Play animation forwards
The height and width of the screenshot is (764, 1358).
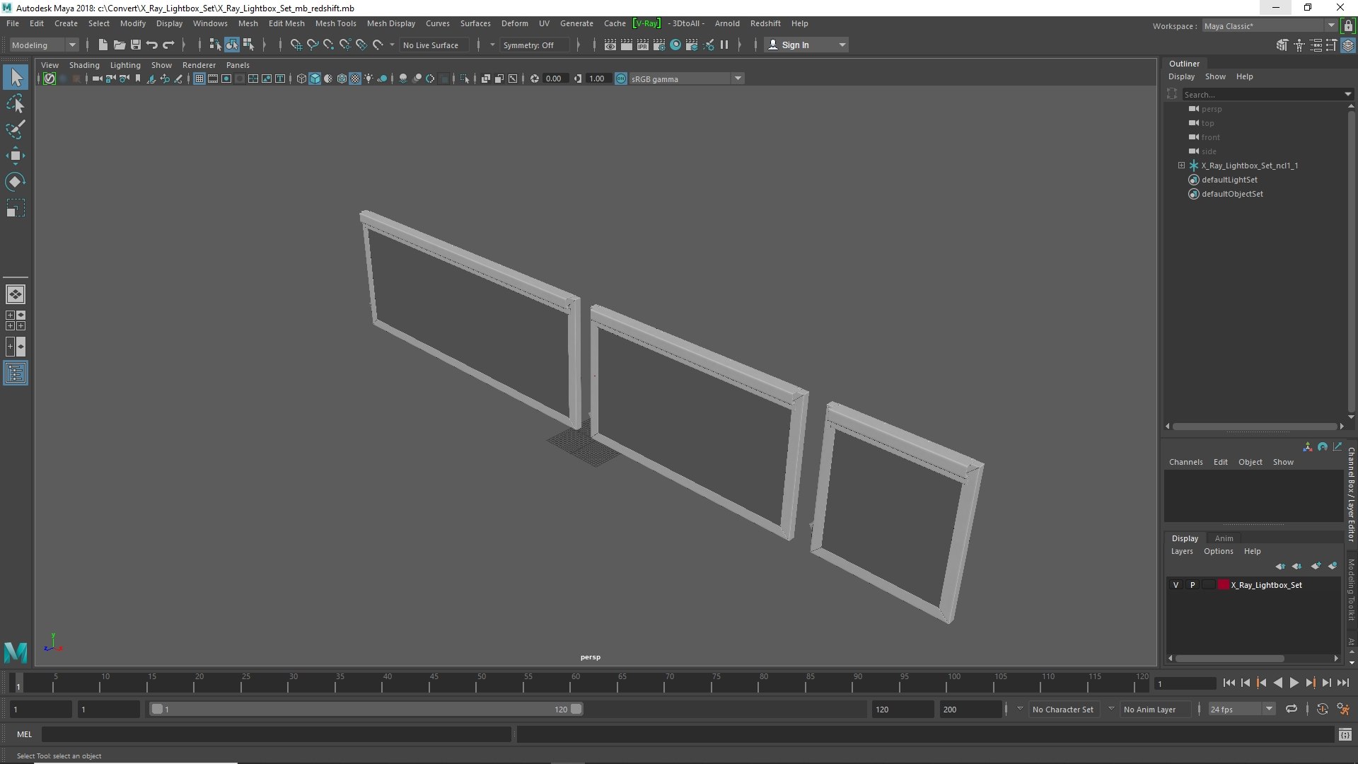1294,683
